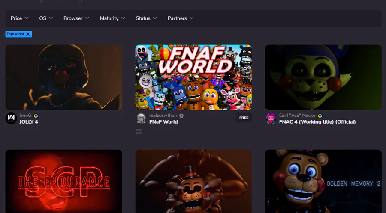Open the Price filter dropdown
This screenshot has width=386, height=213.
pos(19,18)
